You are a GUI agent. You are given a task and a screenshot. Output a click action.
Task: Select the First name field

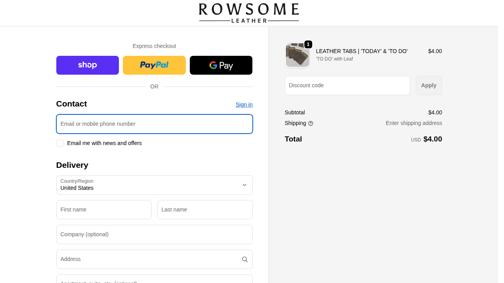tap(104, 209)
